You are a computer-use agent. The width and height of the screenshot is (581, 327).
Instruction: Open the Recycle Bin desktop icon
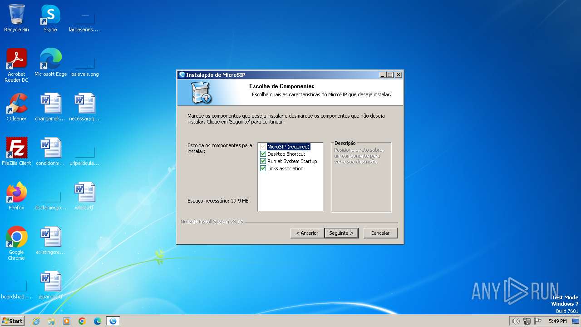click(x=16, y=18)
